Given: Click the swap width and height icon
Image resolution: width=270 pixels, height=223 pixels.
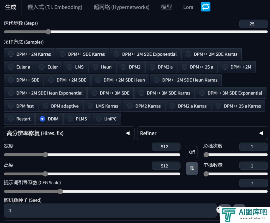Looking at the screenshot, I should (192, 168).
